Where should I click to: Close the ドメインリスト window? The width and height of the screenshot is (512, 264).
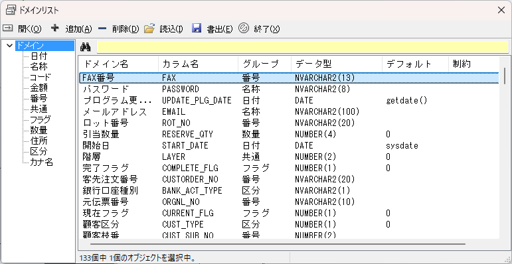coord(501,10)
